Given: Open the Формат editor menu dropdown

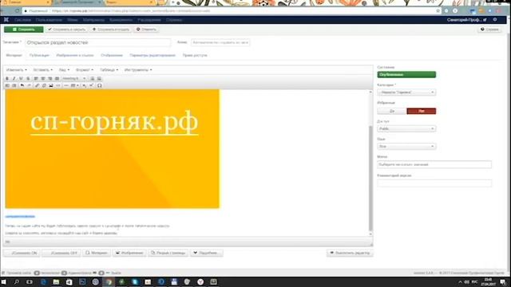Looking at the screenshot, I should (85, 70).
